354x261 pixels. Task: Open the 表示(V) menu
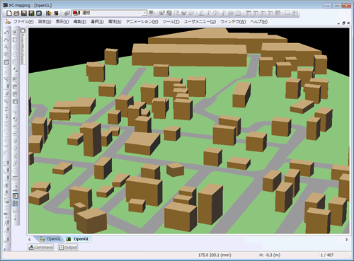[62, 22]
